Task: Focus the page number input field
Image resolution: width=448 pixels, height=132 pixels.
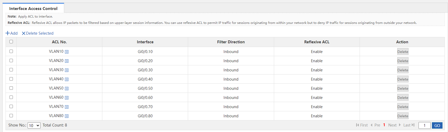Action: pyautogui.click(x=424, y=125)
